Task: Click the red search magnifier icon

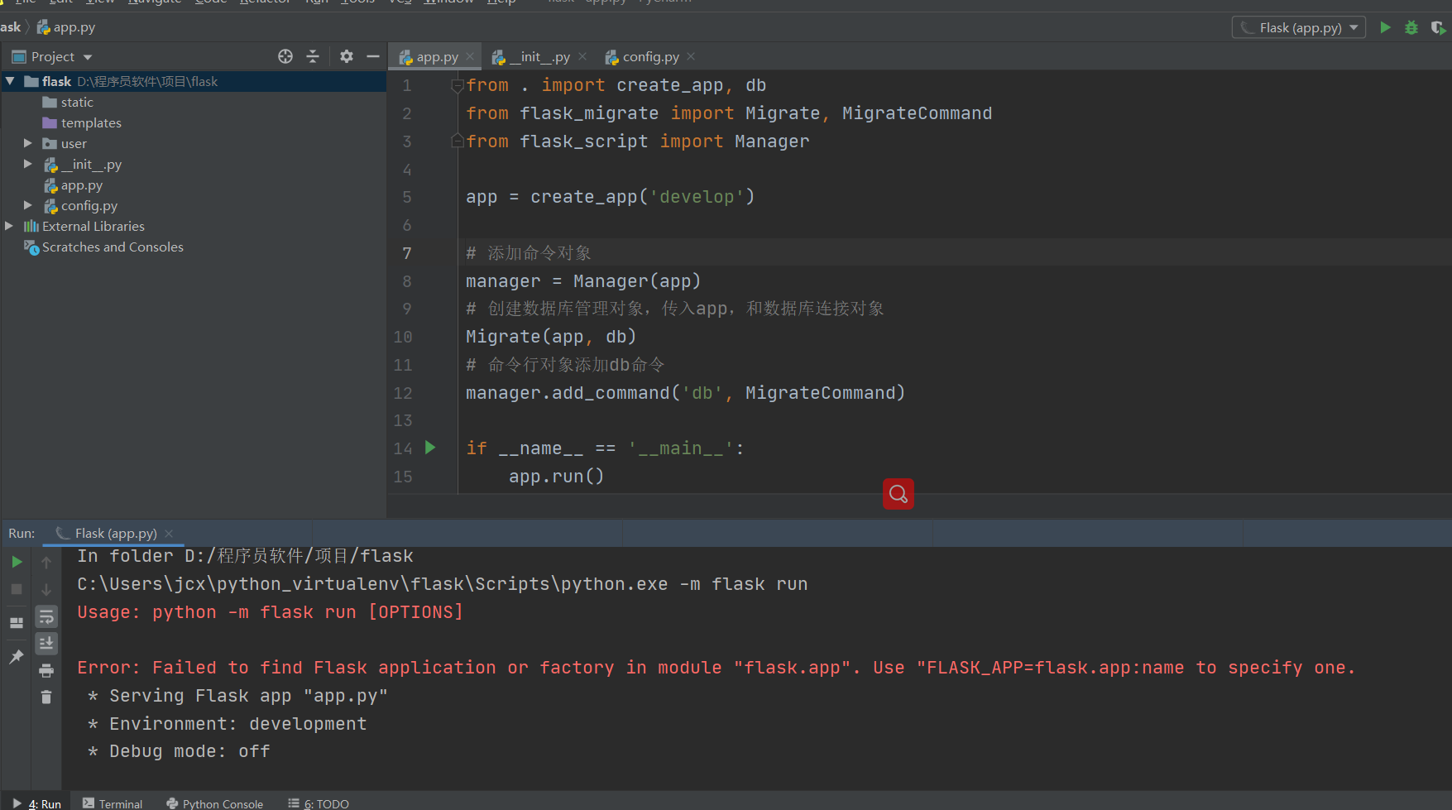Action: 899,494
